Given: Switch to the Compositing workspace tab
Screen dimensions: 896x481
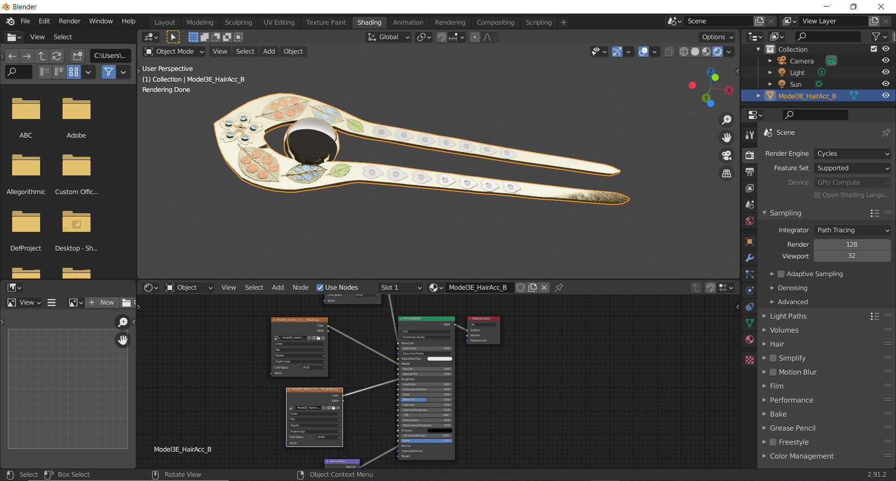Looking at the screenshot, I should click(496, 22).
